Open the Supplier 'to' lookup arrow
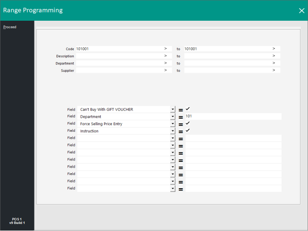This screenshot has width=308, height=231. coord(274,70)
